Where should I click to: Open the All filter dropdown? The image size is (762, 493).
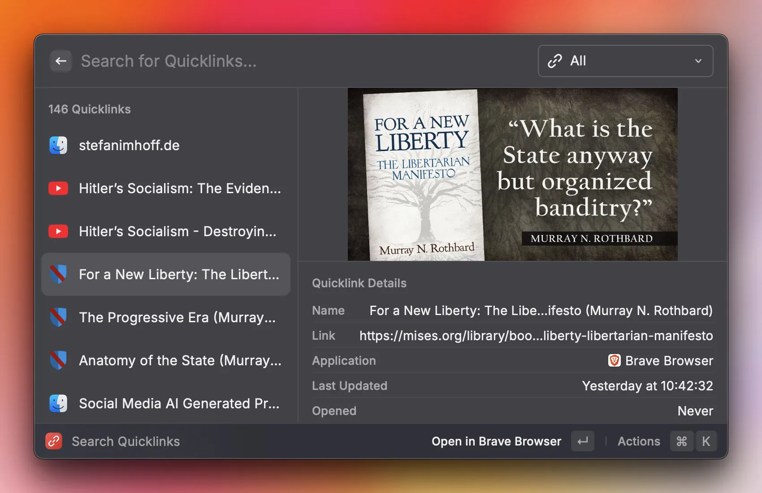625,61
